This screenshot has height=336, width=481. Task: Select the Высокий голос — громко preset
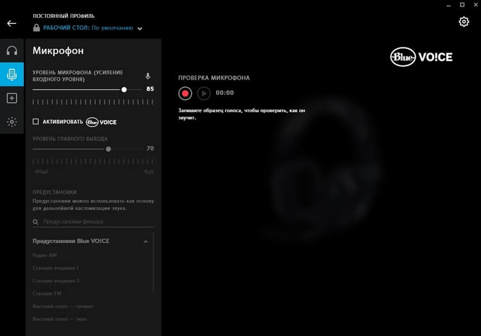63,306
